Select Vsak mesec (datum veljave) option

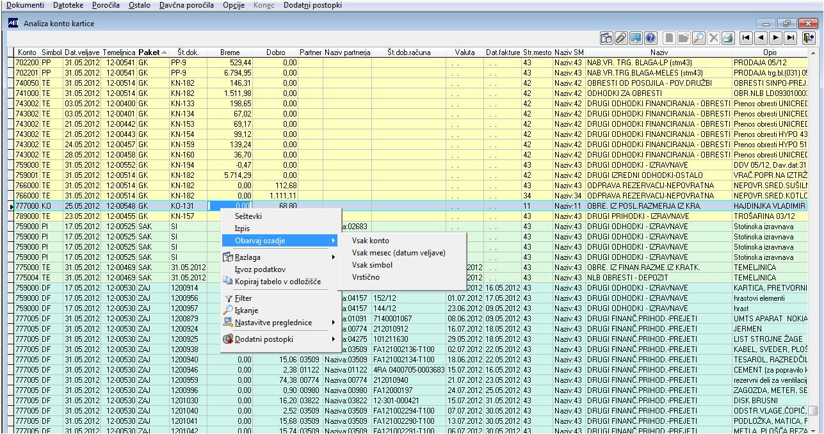398,253
